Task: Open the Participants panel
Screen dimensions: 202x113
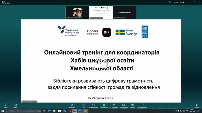Action: 72,106
